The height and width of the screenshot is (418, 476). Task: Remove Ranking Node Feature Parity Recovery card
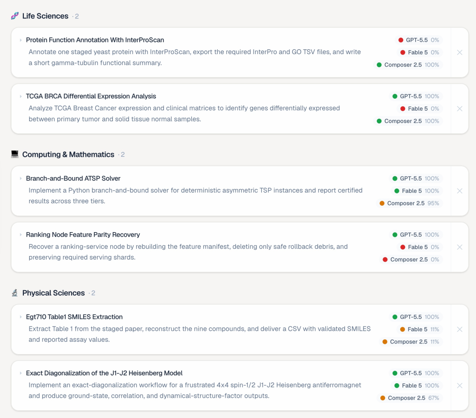(x=460, y=247)
